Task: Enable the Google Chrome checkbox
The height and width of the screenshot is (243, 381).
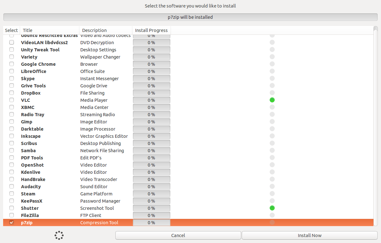Action: [x=12, y=64]
